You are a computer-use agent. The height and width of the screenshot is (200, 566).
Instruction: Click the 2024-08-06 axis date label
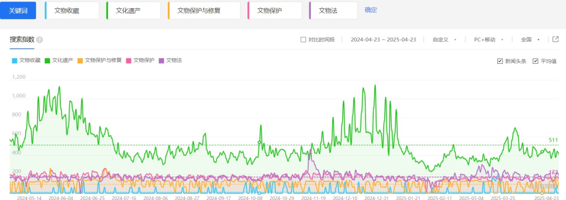pos(156,198)
